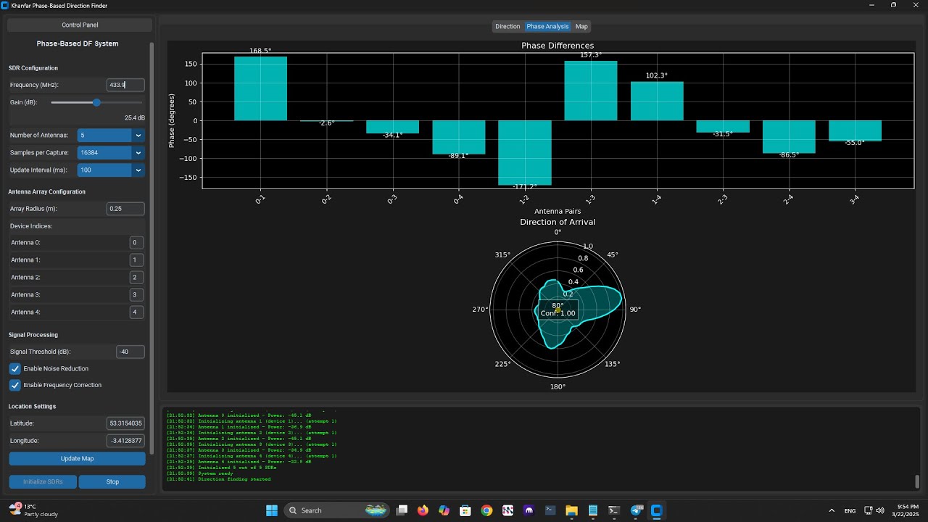Switch to the Direction tab
Screen dimensions: 928x522
[x=507, y=27]
